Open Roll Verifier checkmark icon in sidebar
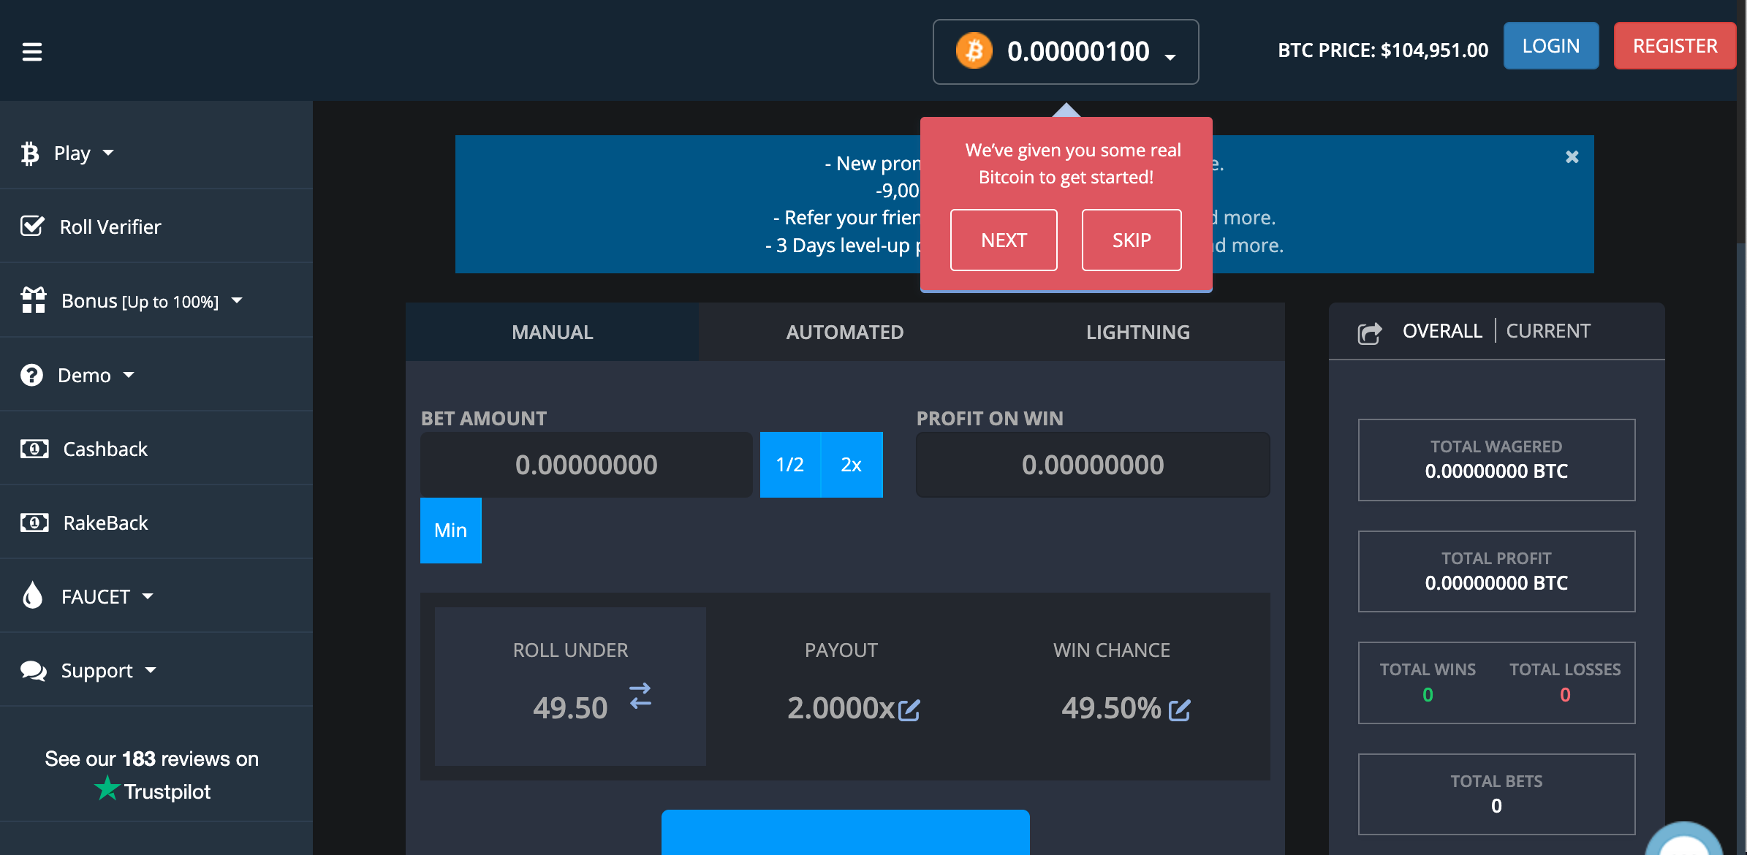 (33, 227)
